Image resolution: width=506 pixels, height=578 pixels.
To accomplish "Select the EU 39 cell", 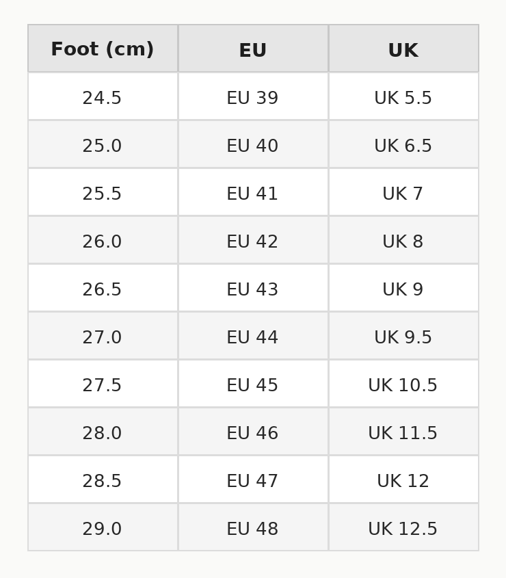I will pyautogui.click(x=252, y=98).
